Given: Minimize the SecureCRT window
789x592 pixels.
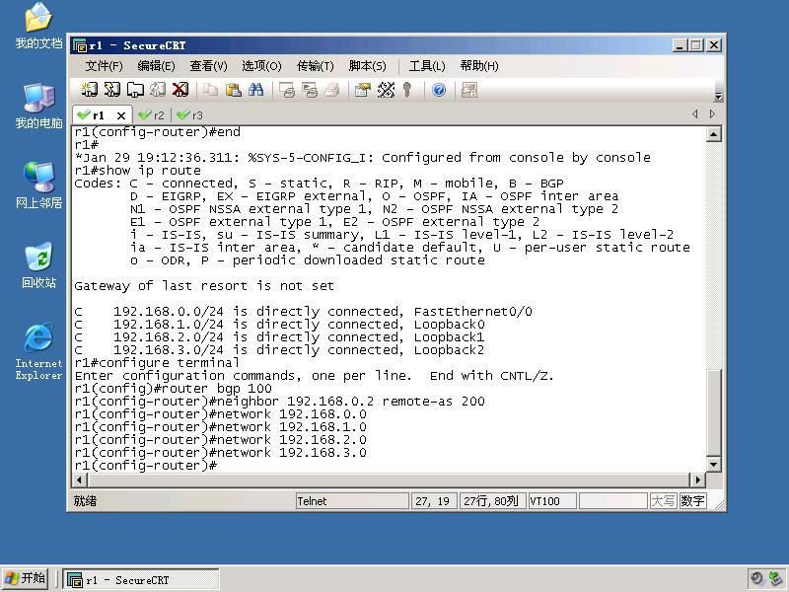Looking at the screenshot, I should click(680, 45).
